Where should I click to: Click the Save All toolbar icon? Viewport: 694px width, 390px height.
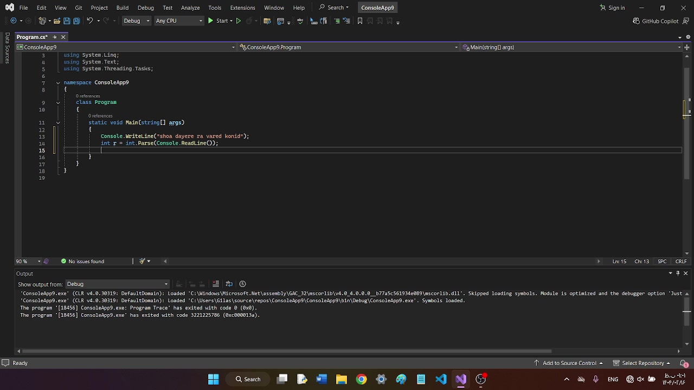[x=76, y=21]
